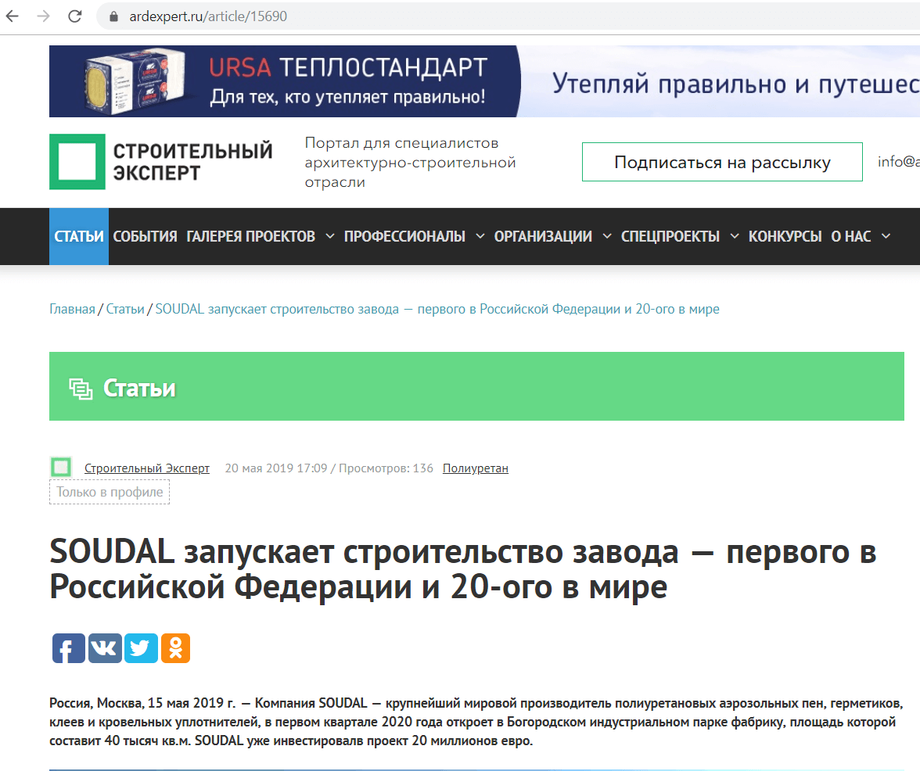Click the SOUDAL article headline
920x771 pixels.
462,568
